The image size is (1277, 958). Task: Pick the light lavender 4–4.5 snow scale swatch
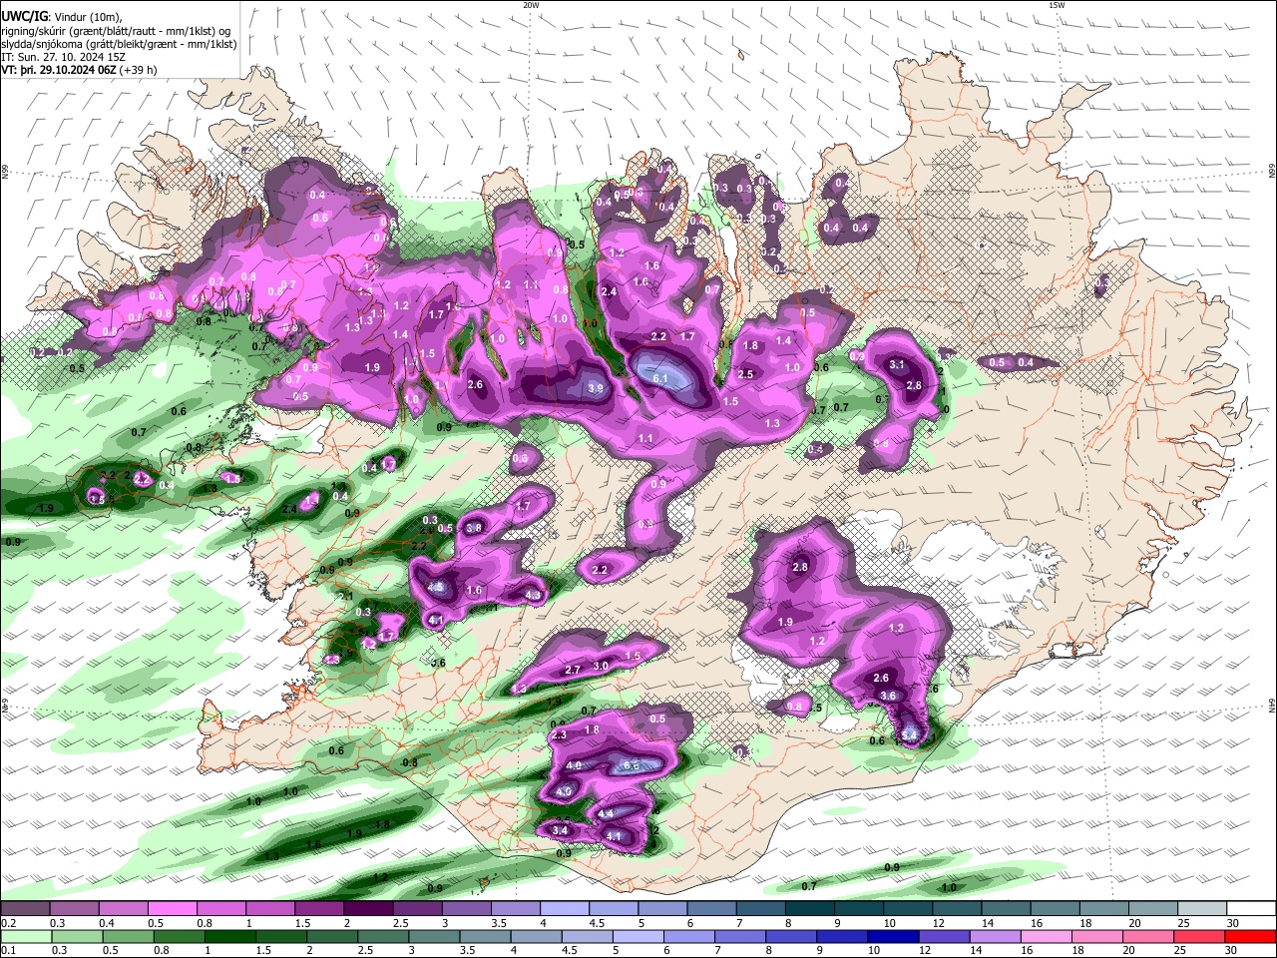(x=565, y=909)
